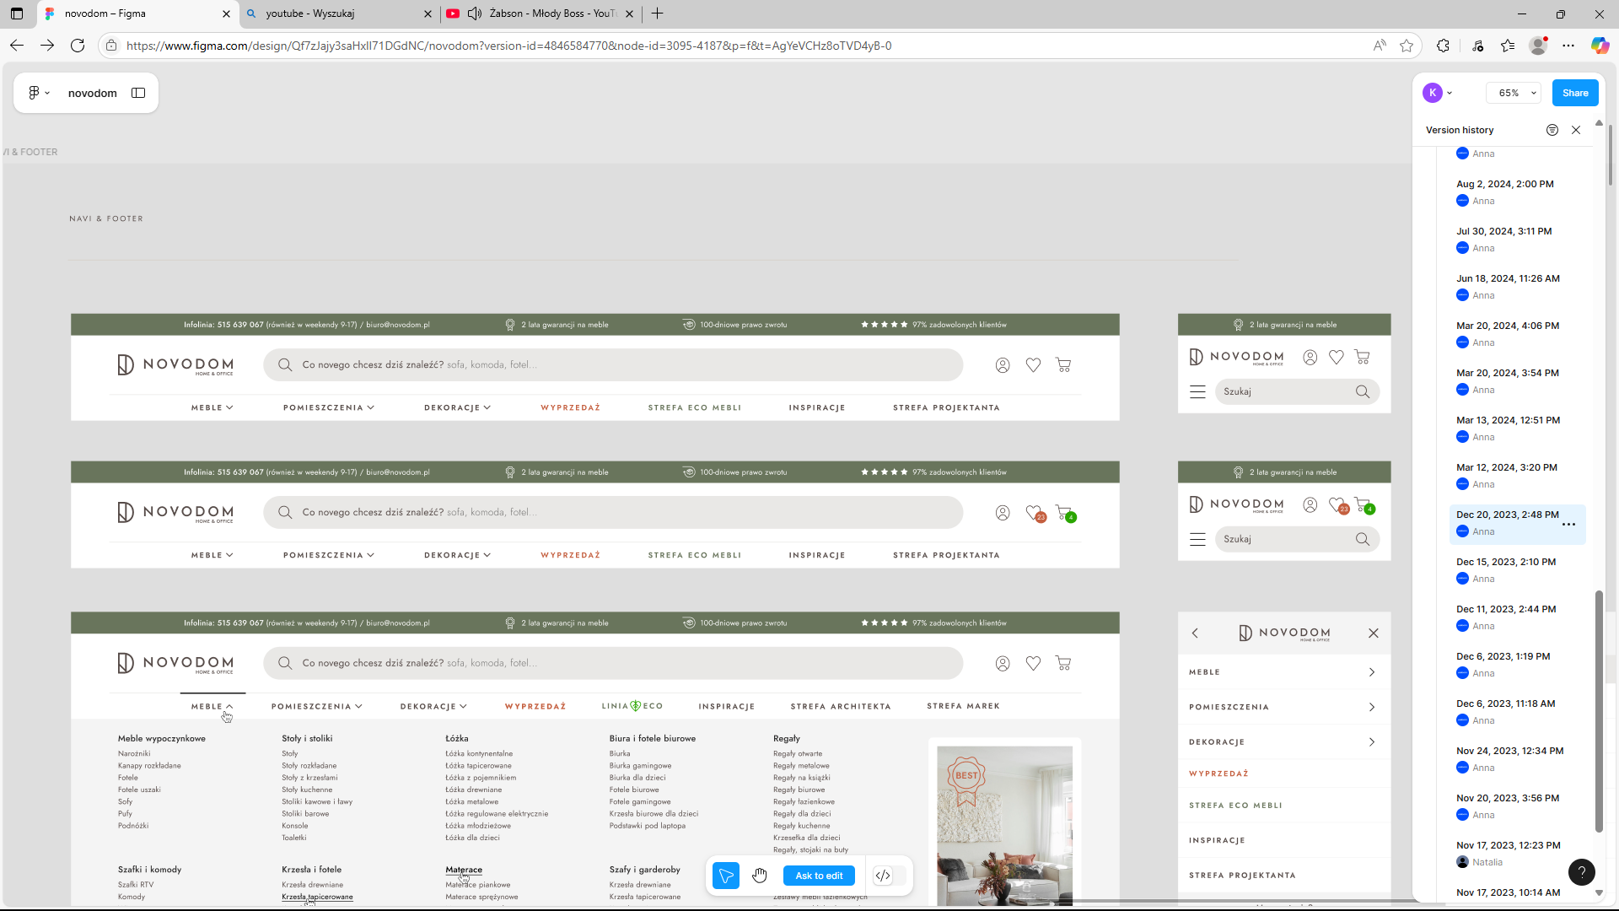1619x911 pixels.
Task: Select the Hand tool
Action: point(760,876)
